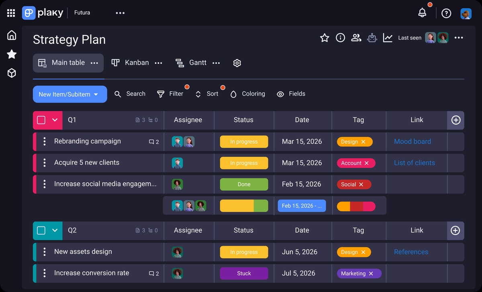Open the Mood board link

[413, 141]
